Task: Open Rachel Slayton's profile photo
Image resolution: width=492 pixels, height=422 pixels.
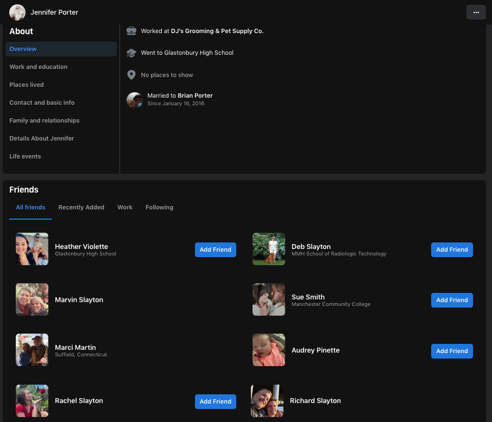Action: (x=32, y=401)
